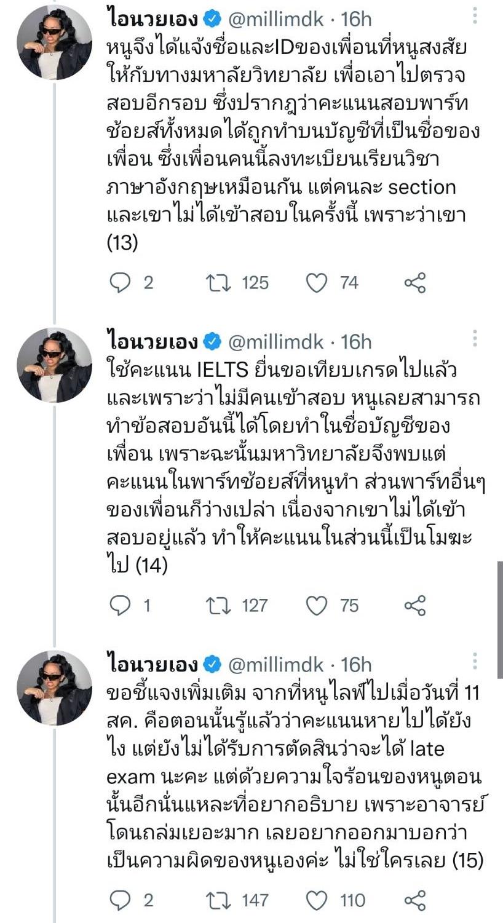Image resolution: width=503 pixels, height=923 pixels.
Task: Retweet the tweet with 127 retweets
Action: point(218,606)
